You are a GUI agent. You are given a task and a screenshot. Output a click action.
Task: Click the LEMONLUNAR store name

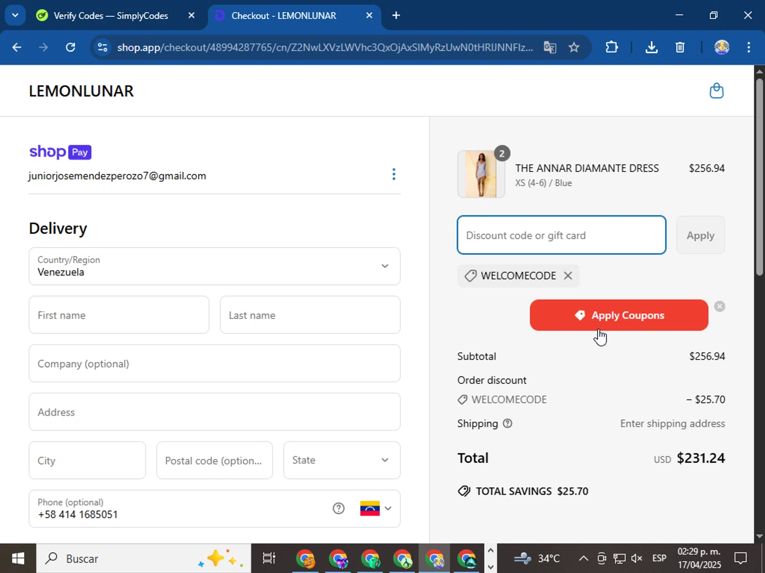pyautogui.click(x=81, y=91)
